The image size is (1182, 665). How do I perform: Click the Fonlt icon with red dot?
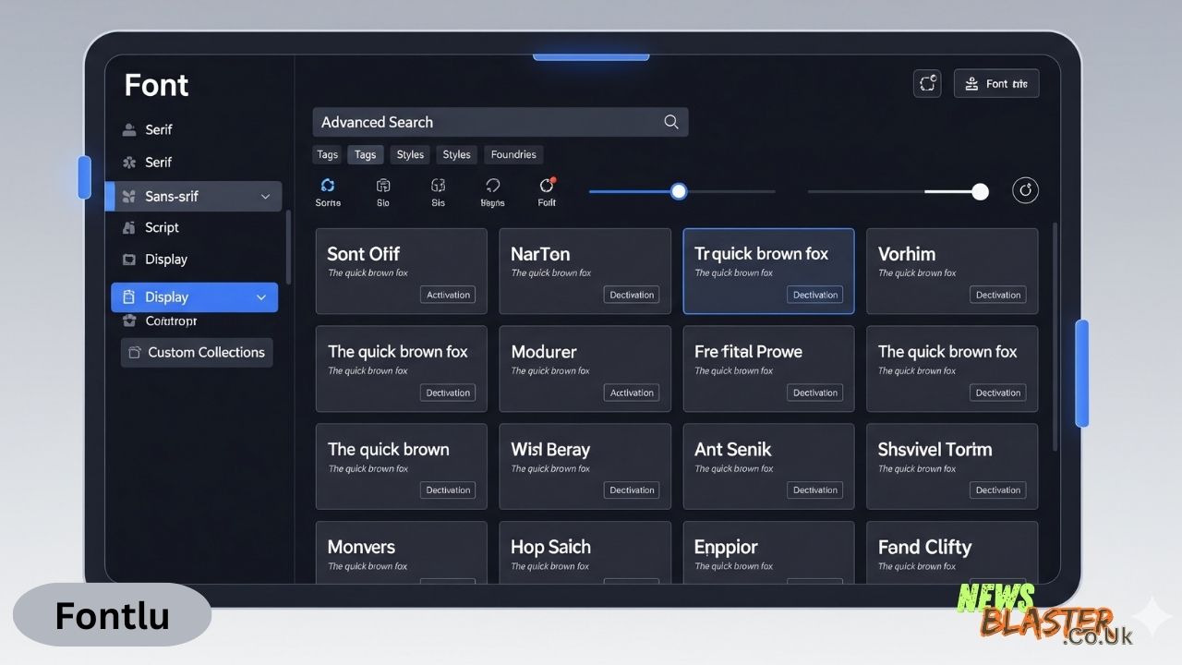pyautogui.click(x=547, y=186)
